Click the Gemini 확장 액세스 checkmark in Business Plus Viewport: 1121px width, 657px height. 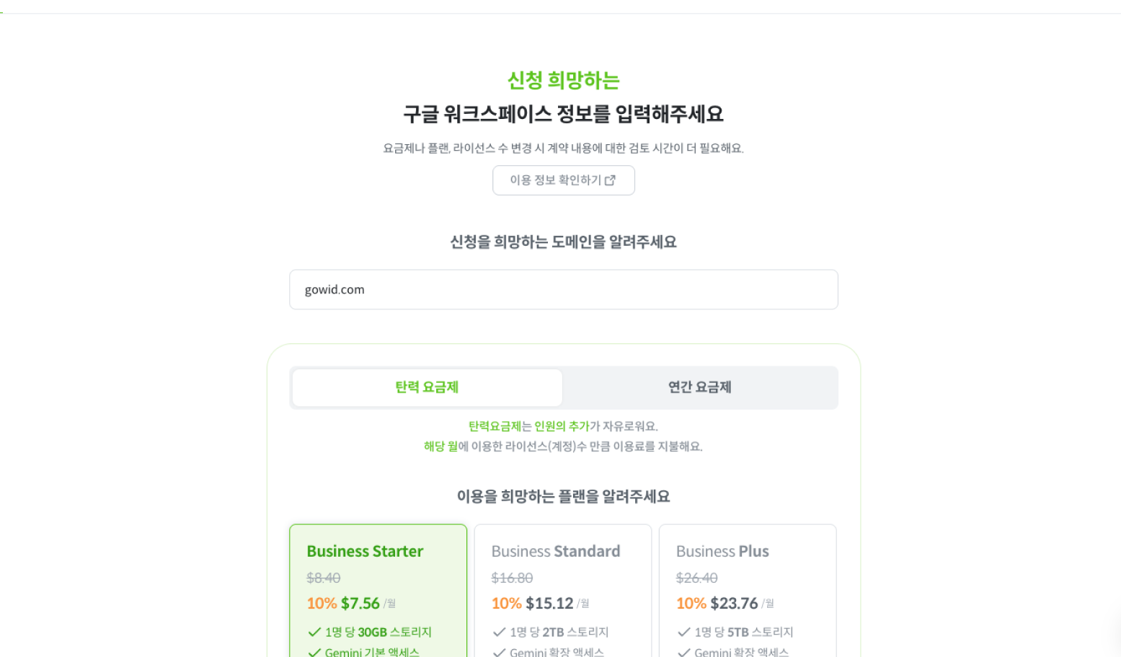683,652
